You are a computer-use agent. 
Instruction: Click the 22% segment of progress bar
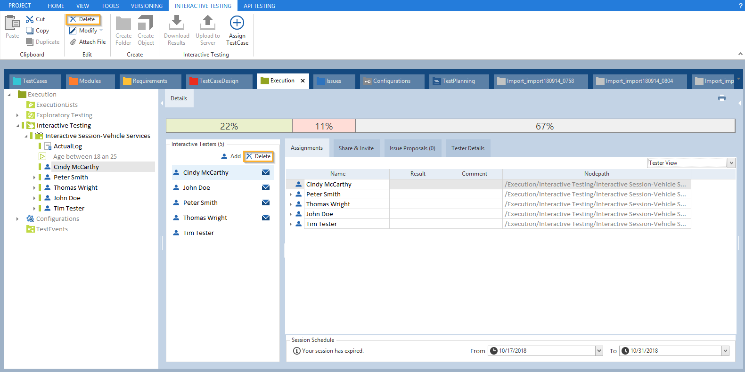(x=229, y=126)
